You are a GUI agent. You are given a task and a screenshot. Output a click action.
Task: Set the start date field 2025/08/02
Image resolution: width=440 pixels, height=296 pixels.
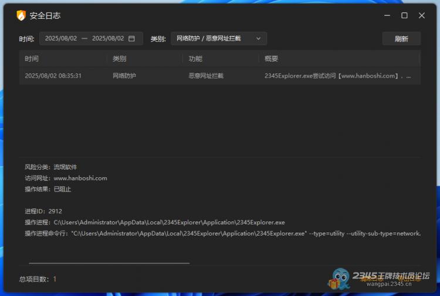[x=61, y=39]
